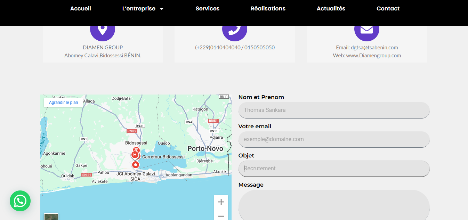
Task: Click the RNIE2 road shield on map
Action: point(132,131)
